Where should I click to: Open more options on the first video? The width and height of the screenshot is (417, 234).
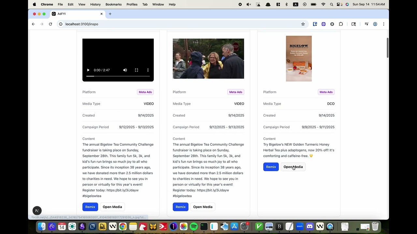pos(148,70)
